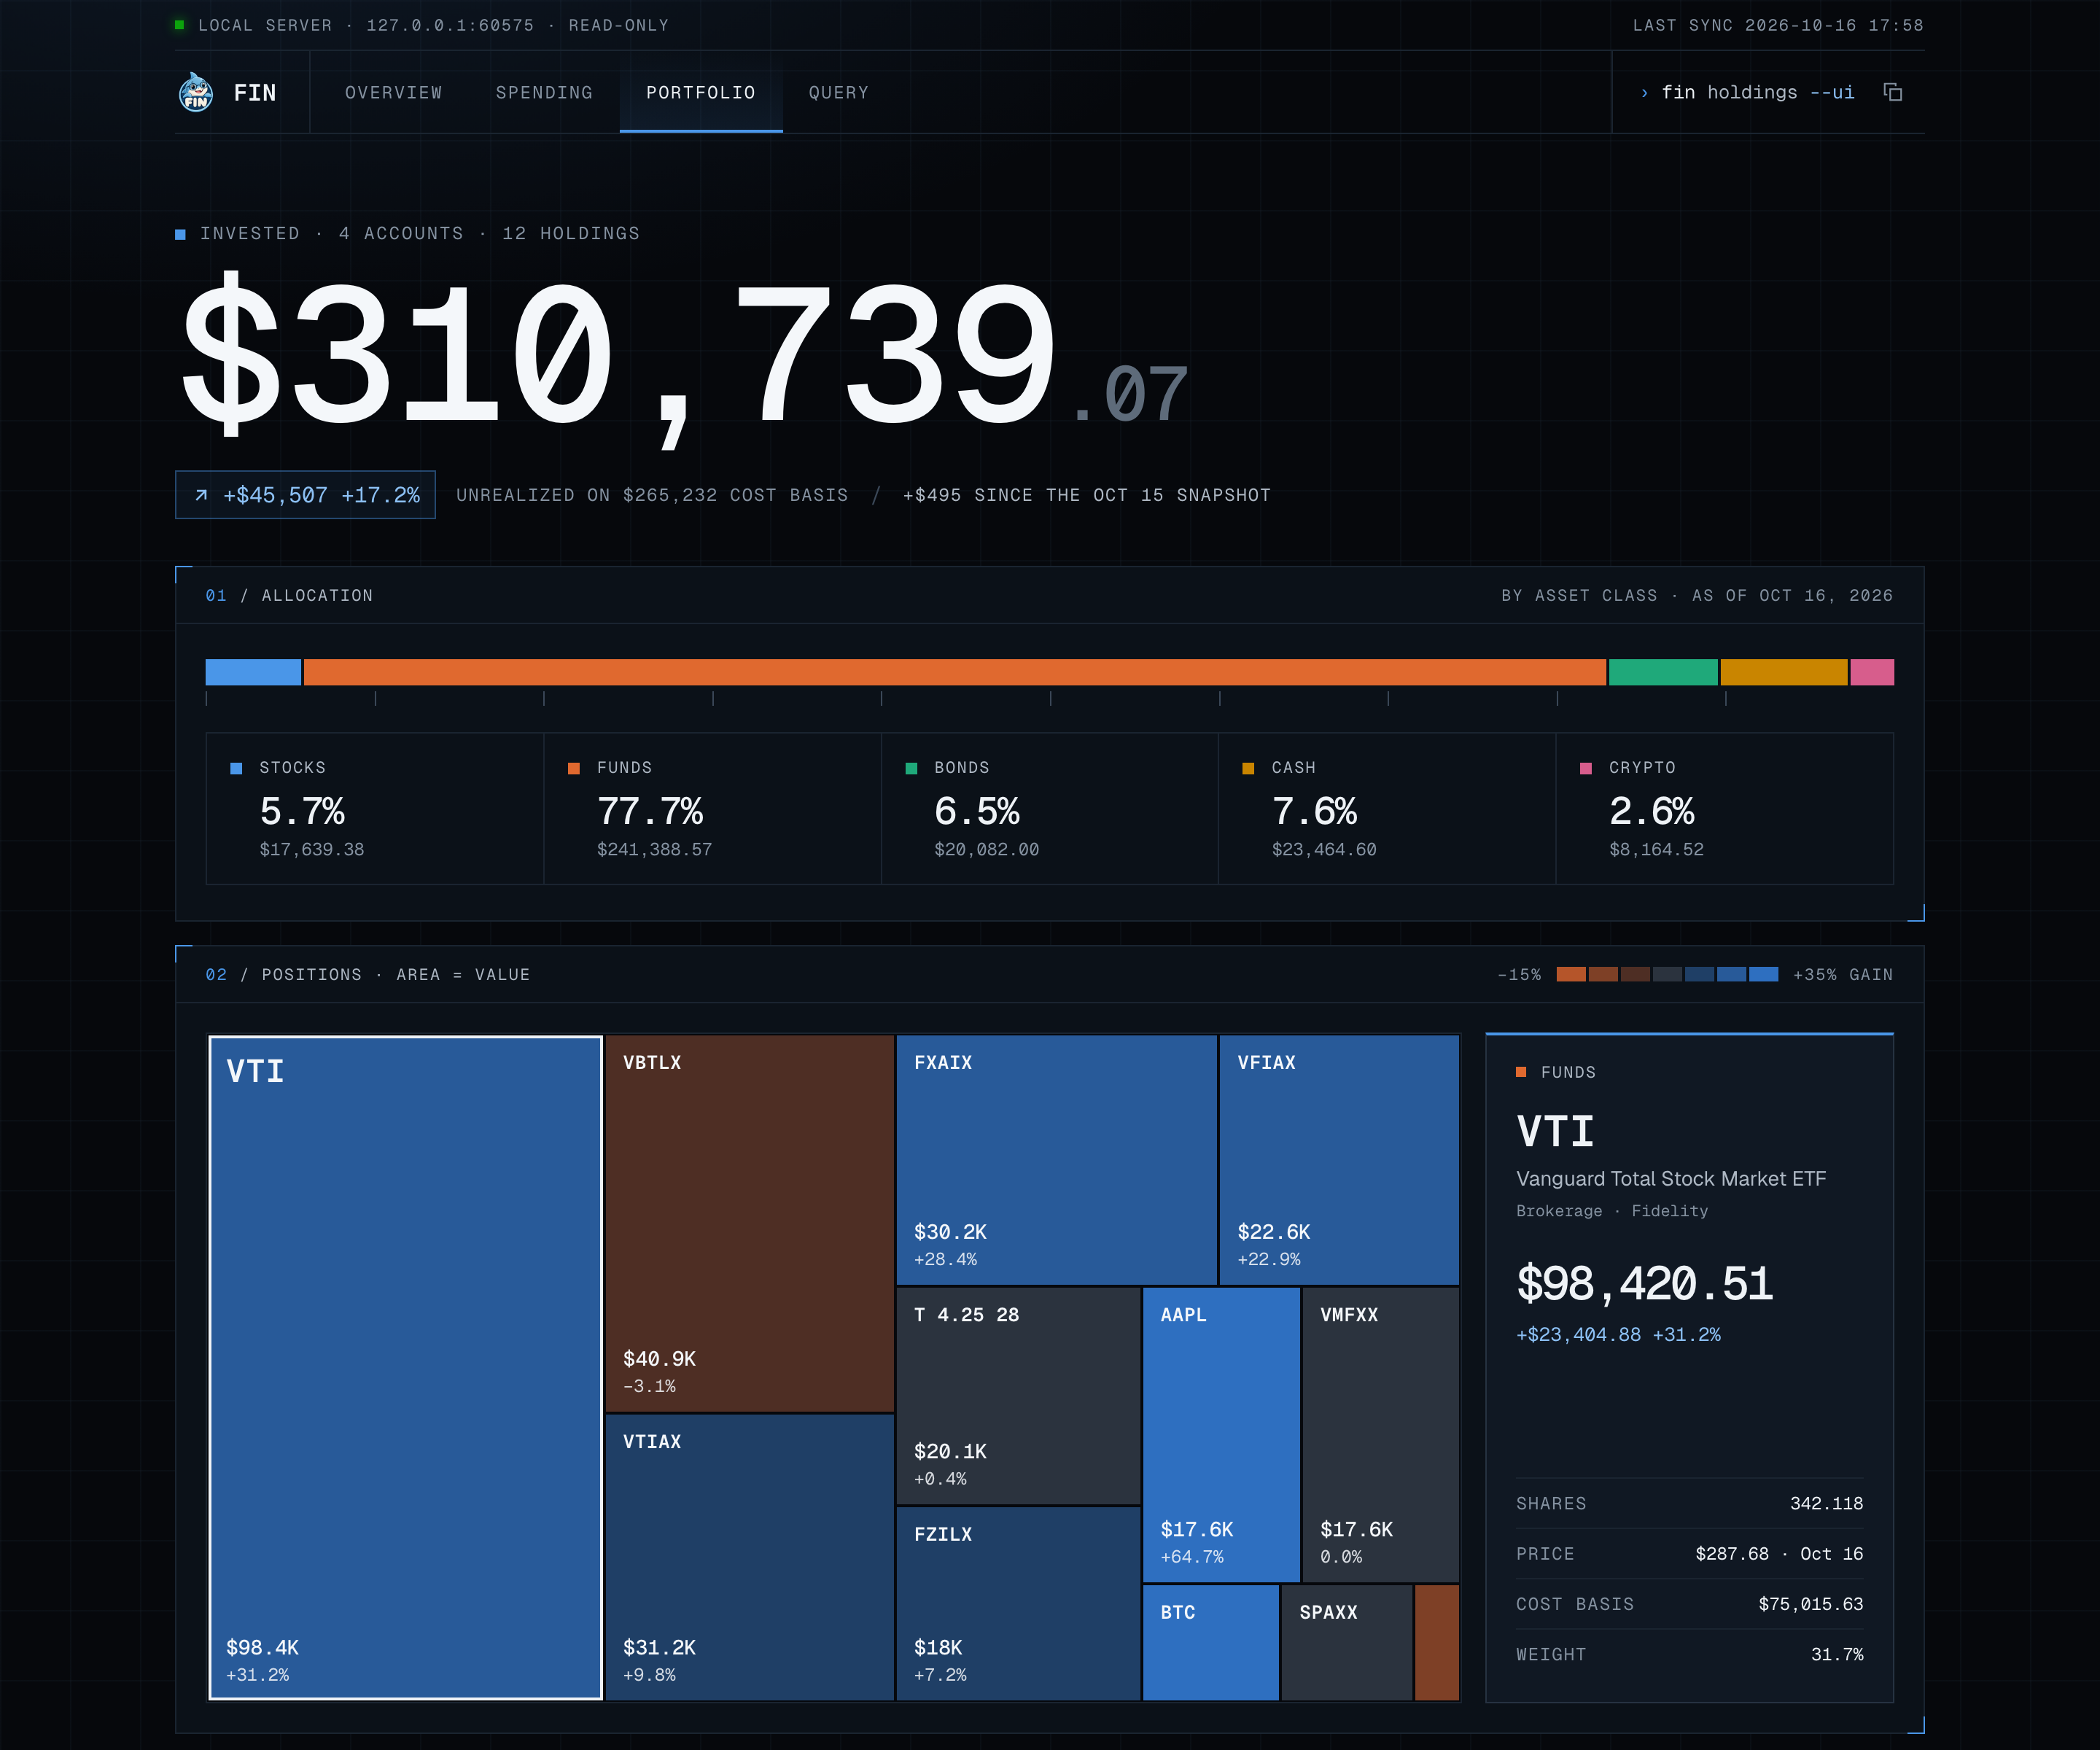Select the SPAXX treemap tile

[x=1347, y=1642]
